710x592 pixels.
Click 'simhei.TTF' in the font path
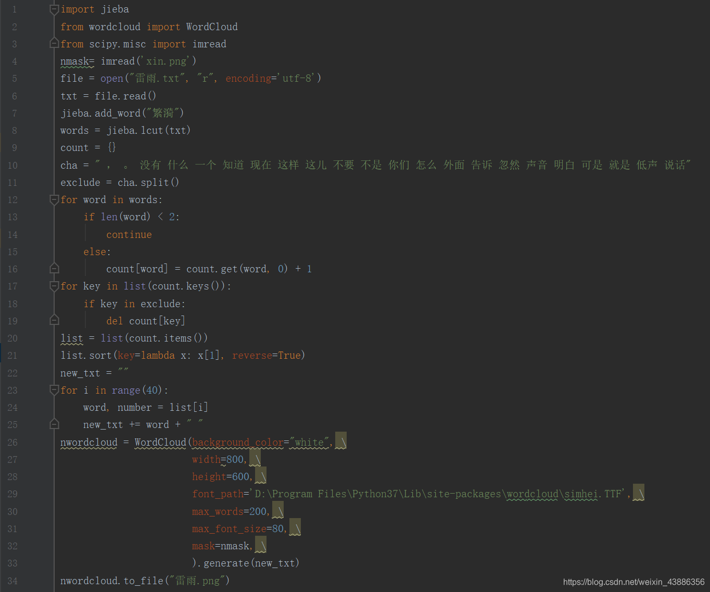point(594,494)
